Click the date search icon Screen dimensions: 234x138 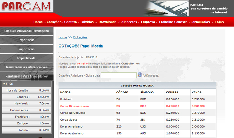pyautogui.click(x=140, y=74)
